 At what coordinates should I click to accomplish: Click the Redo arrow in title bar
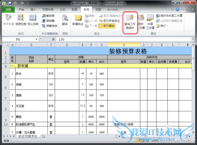click(22, 3)
